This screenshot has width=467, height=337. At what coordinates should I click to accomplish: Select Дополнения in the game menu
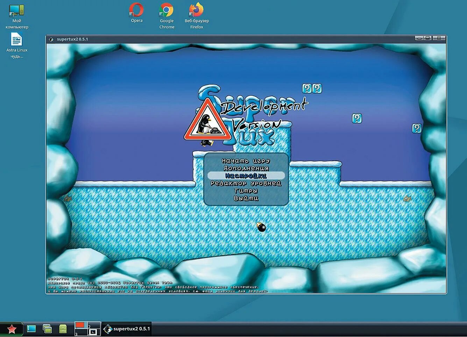(246, 168)
